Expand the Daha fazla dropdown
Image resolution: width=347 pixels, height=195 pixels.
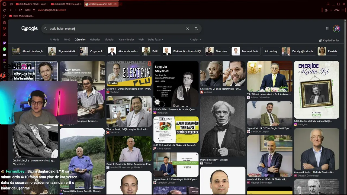[x=156, y=40]
